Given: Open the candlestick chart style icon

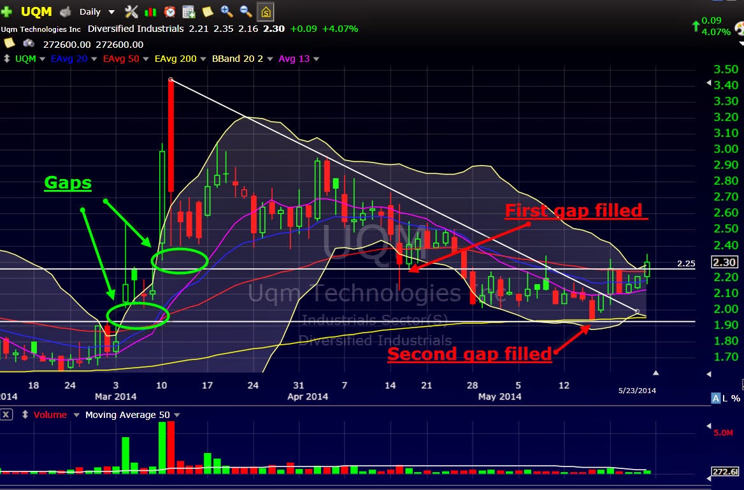Looking at the screenshot, I should pyautogui.click(x=150, y=12).
